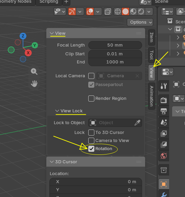
Task: Enable the Render Region checkbox
Action: (x=91, y=98)
